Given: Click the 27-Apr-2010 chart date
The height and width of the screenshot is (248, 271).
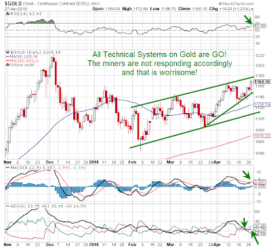Looking at the screenshot, I should point(16,9).
